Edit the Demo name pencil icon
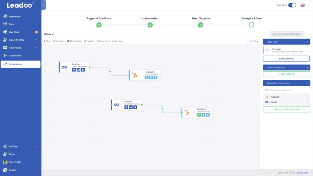Image resolution: width=313 pixels, height=176 pixels. click(53, 34)
